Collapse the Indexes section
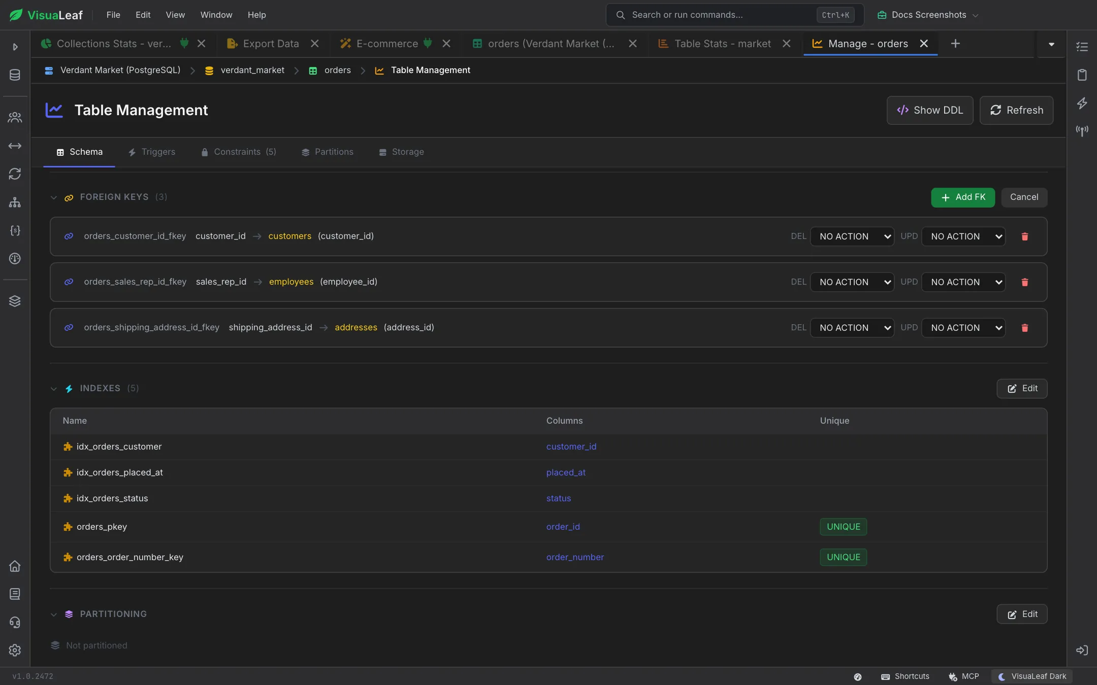This screenshot has width=1097, height=685. [53, 389]
